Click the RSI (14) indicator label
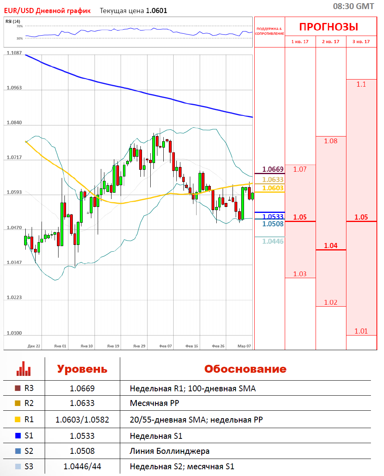 (x=13, y=21)
